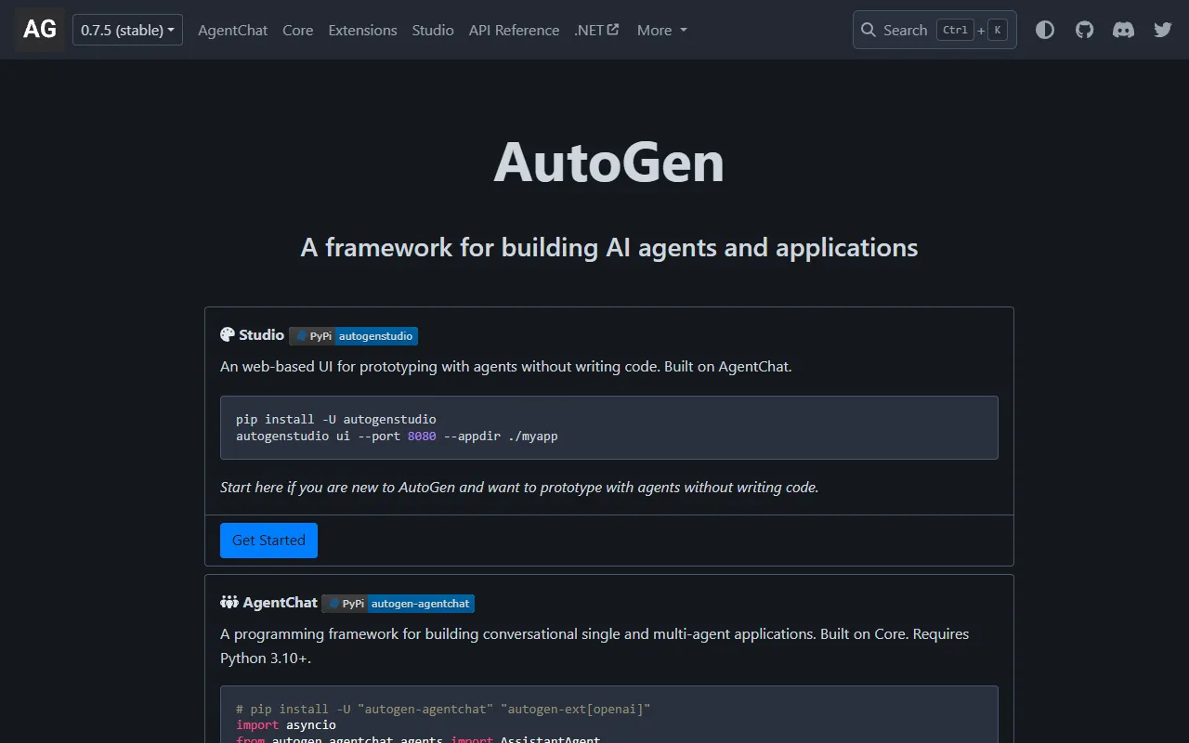This screenshot has width=1189, height=743.
Task: Click the AG logo icon
Action: tap(39, 30)
